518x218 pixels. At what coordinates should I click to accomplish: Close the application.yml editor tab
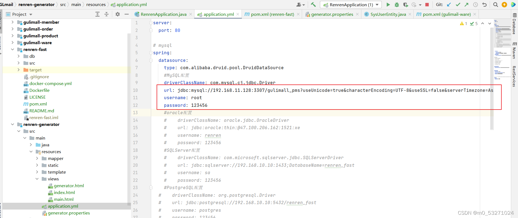238,14
